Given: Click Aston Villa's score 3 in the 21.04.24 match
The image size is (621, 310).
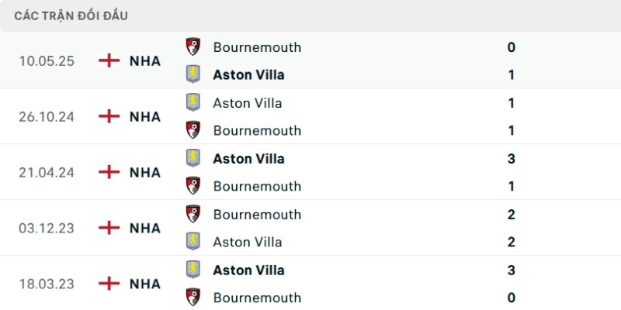Looking at the screenshot, I should click(511, 158).
